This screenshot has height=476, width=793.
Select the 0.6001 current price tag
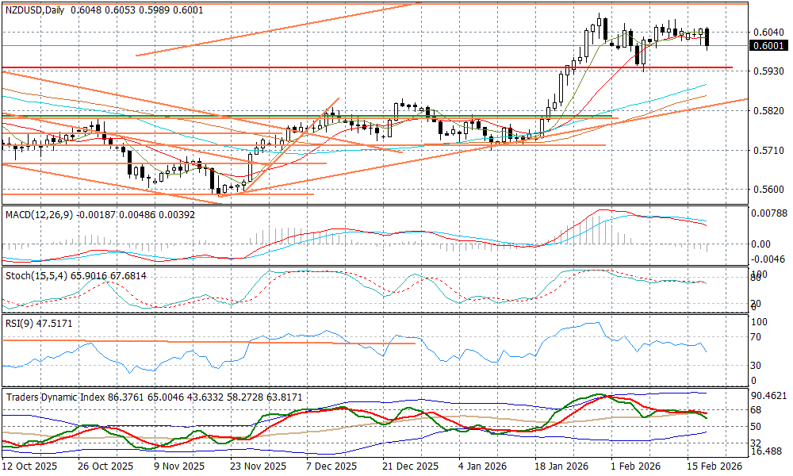tap(767, 46)
